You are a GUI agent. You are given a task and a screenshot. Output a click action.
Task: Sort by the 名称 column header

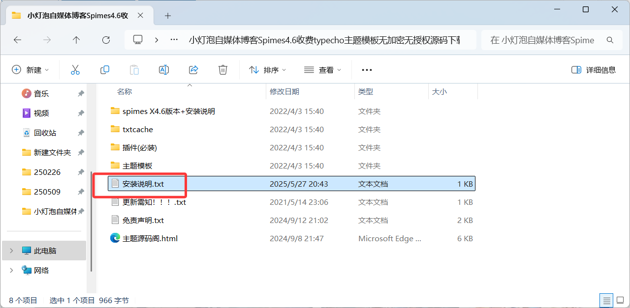[x=125, y=91]
